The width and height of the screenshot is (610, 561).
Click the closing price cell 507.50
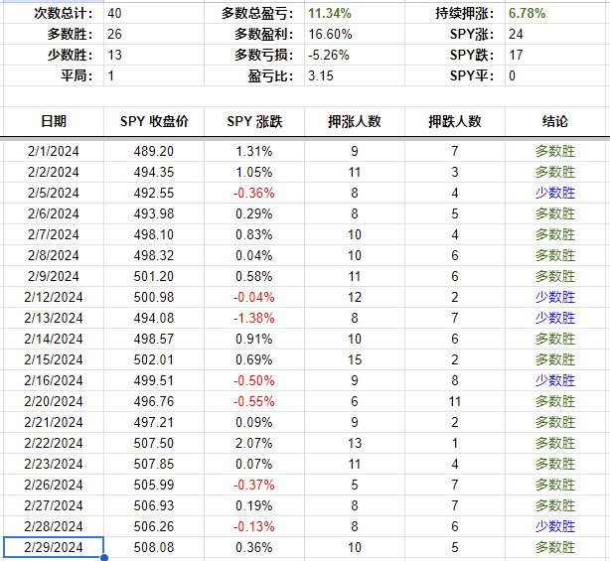(154, 443)
